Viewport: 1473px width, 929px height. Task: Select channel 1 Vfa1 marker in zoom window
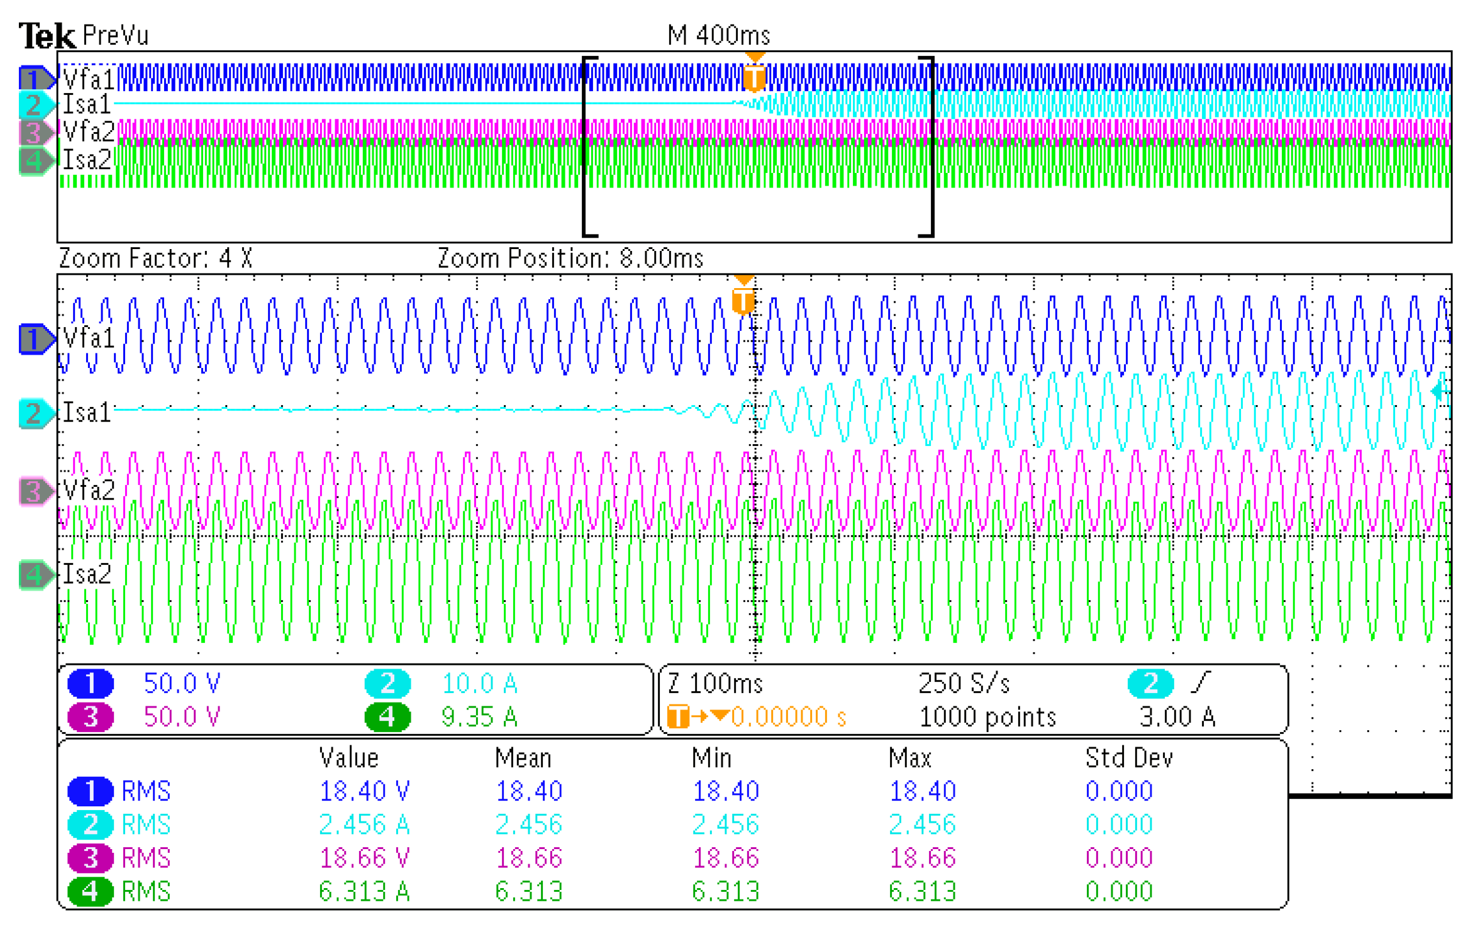click(x=35, y=339)
